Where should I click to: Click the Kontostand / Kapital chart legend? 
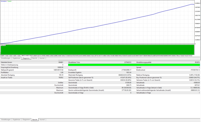[6, 1]
